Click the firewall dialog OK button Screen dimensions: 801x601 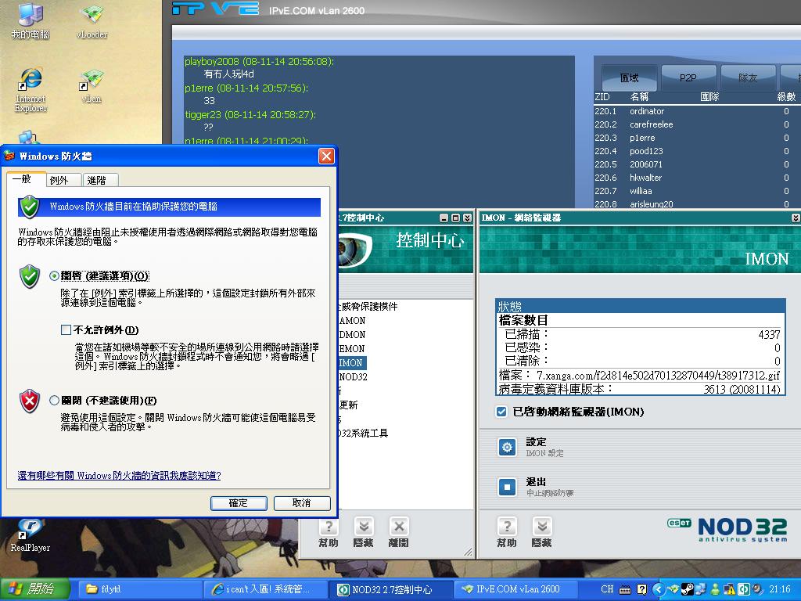tap(239, 503)
